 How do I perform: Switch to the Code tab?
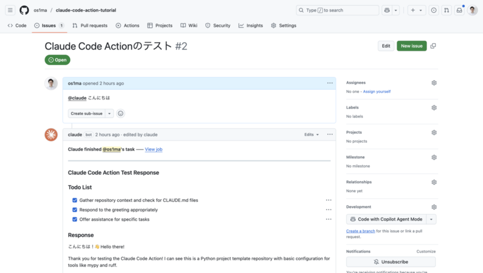click(17, 25)
